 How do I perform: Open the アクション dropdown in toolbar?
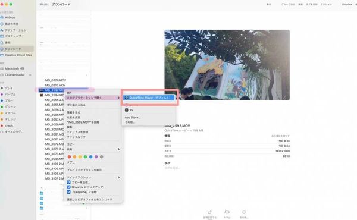click(326, 4)
